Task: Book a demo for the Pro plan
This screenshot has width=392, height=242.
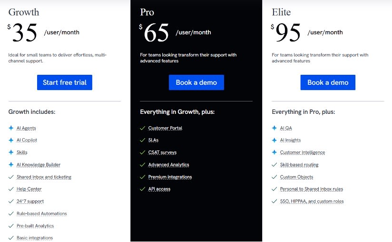Action: (x=196, y=82)
